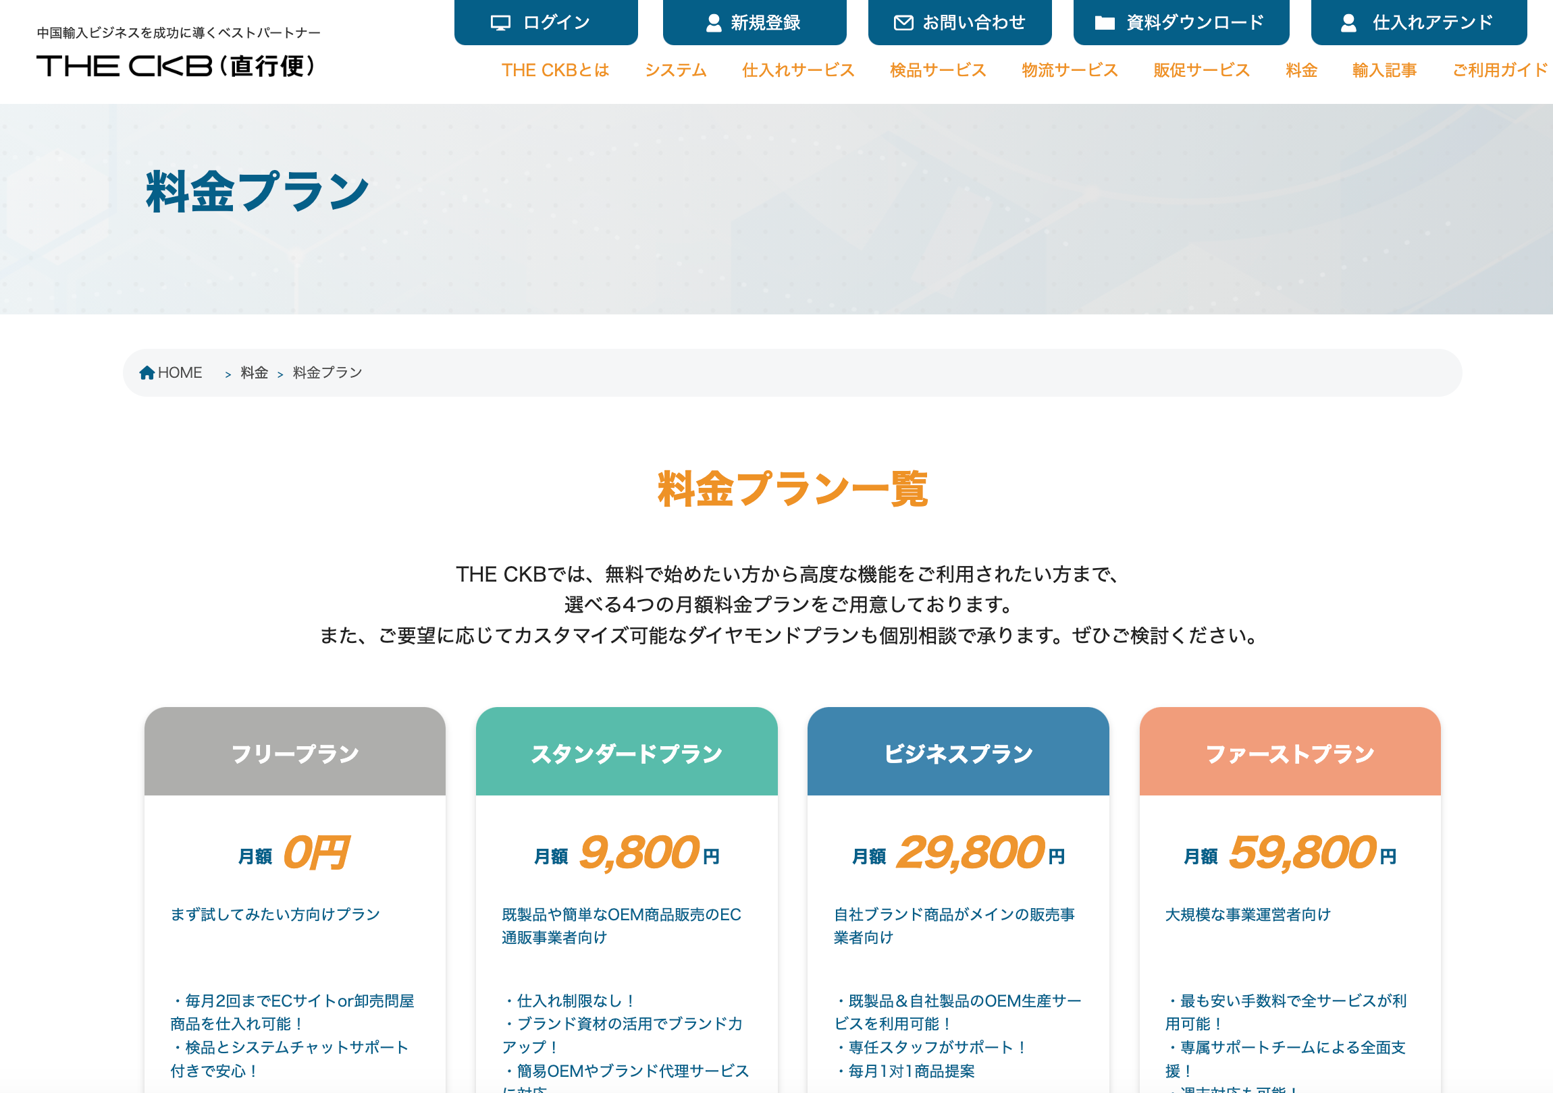Image resolution: width=1553 pixels, height=1093 pixels.
Task: Click the ファーストプラン header
Action: coord(1289,752)
